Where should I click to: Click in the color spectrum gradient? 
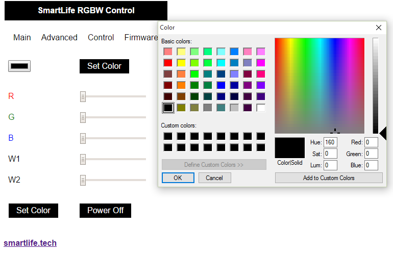pos(320,86)
